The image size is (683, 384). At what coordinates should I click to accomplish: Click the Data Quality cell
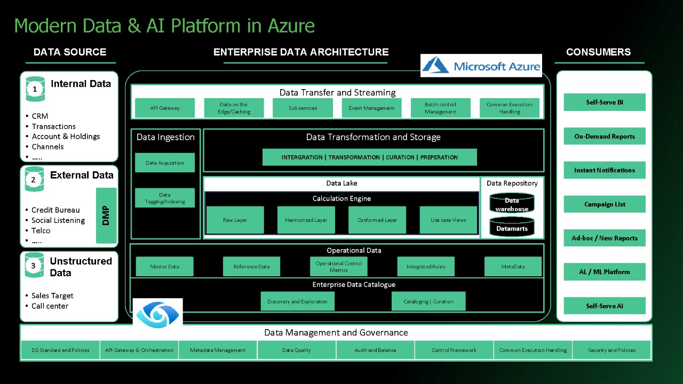tap(297, 350)
